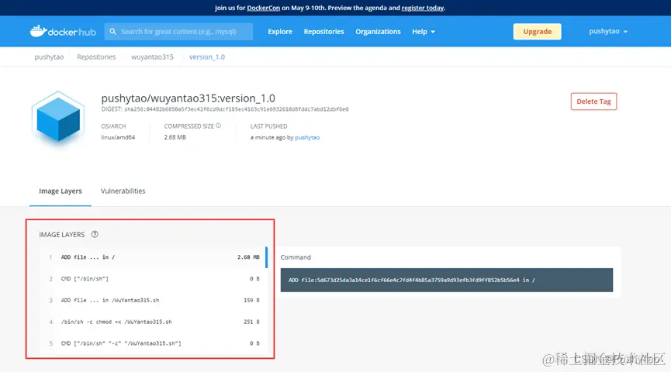Image resolution: width=671 pixels, height=372 pixels.
Task: Select layer 3 ADD file in /WuYantao315.sh
Action: tap(154, 300)
